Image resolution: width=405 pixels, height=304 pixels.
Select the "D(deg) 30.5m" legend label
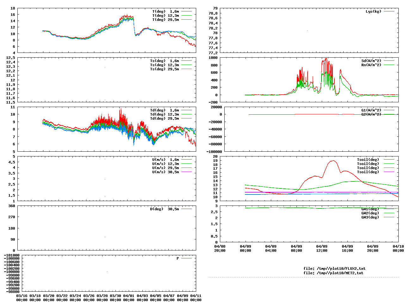pos(165,209)
